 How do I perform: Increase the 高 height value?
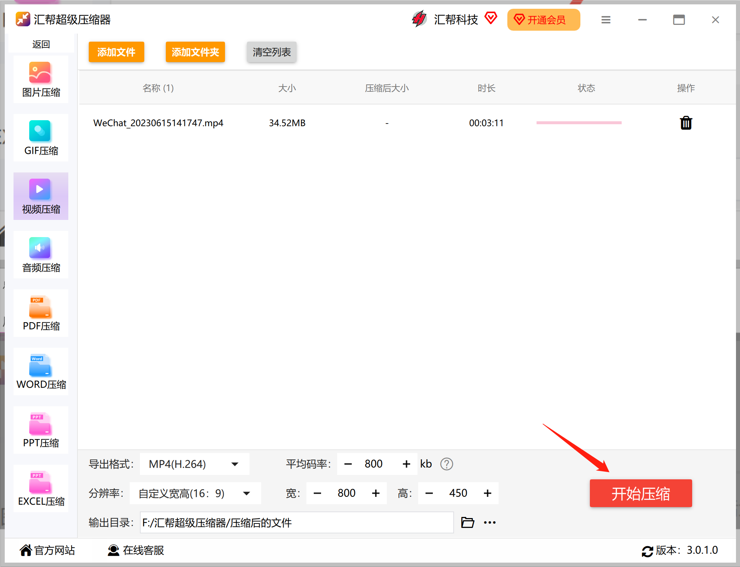click(x=488, y=493)
